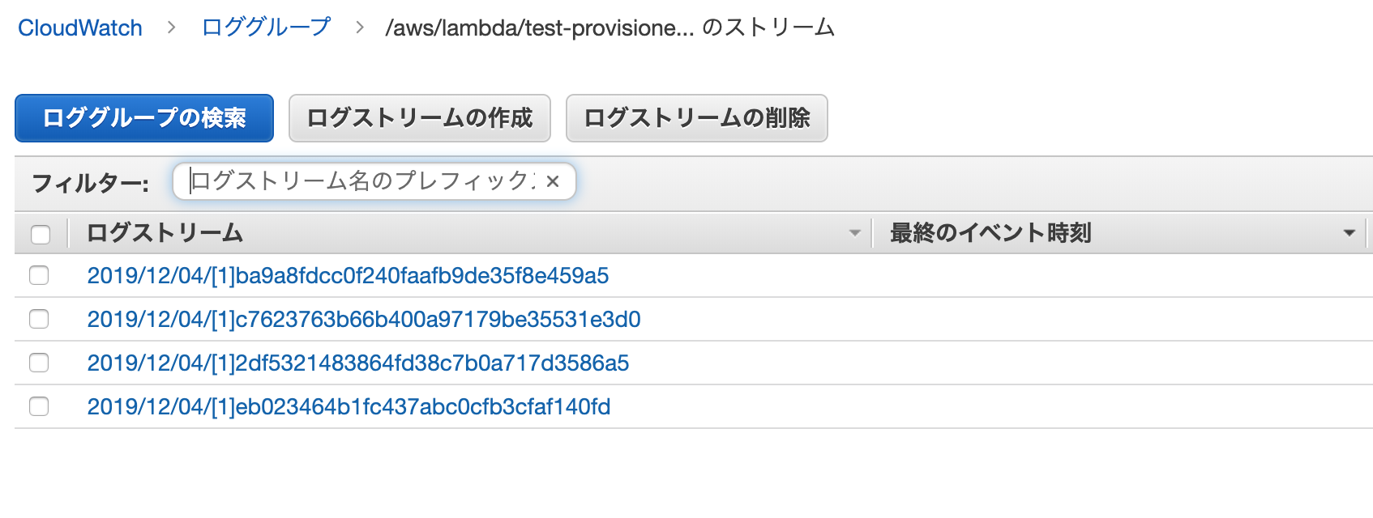
Task: Clear the filter with the X icon
Action: point(553,181)
